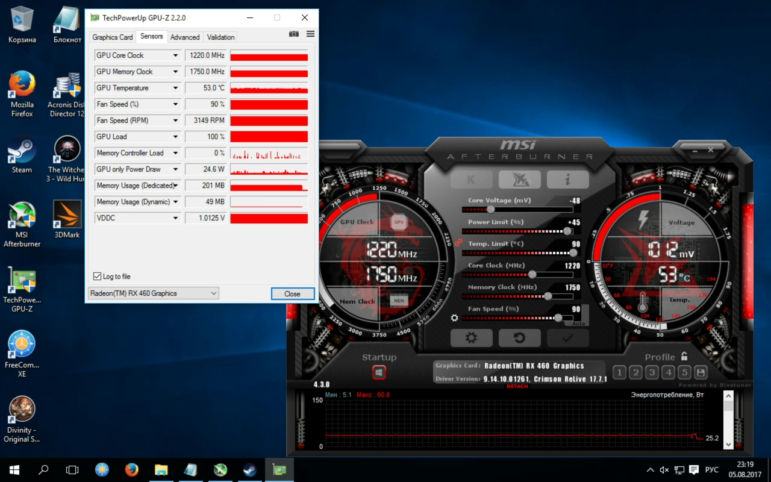The width and height of the screenshot is (771, 482).
Task: Select the TechPowerUp GPU-Z desktop icon
Action: coord(22,289)
